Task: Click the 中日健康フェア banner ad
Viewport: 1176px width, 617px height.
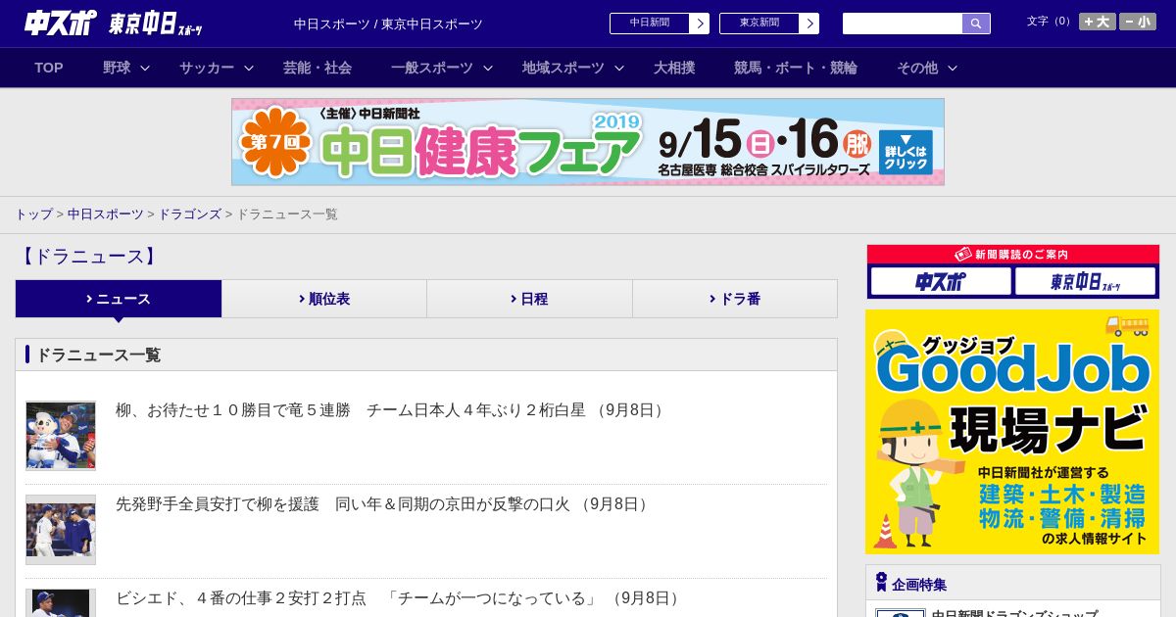Action: tap(588, 142)
